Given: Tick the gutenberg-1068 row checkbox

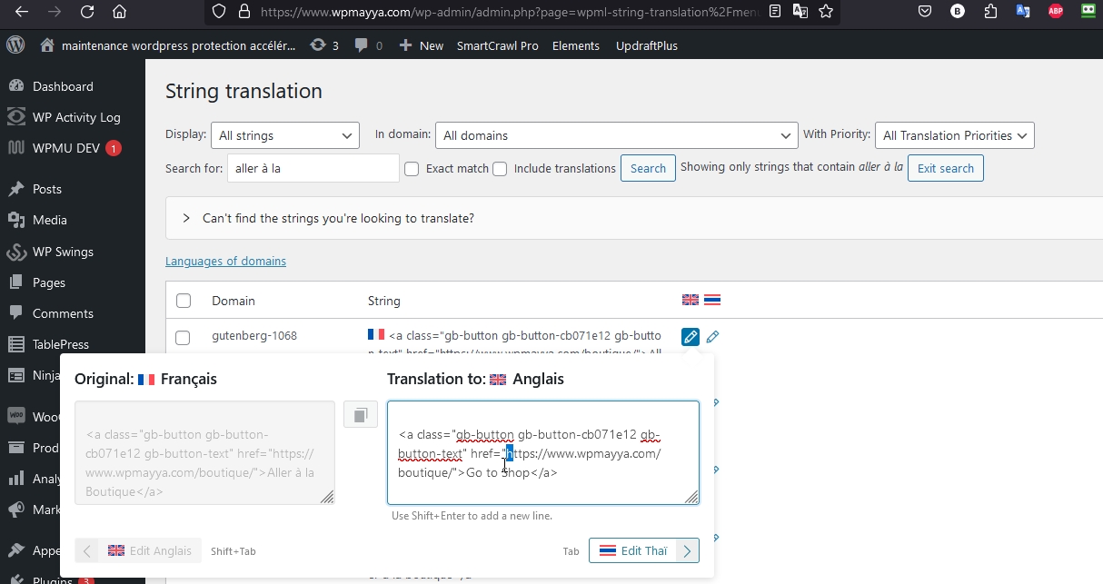Looking at the screenshot, I should (183, 338).
